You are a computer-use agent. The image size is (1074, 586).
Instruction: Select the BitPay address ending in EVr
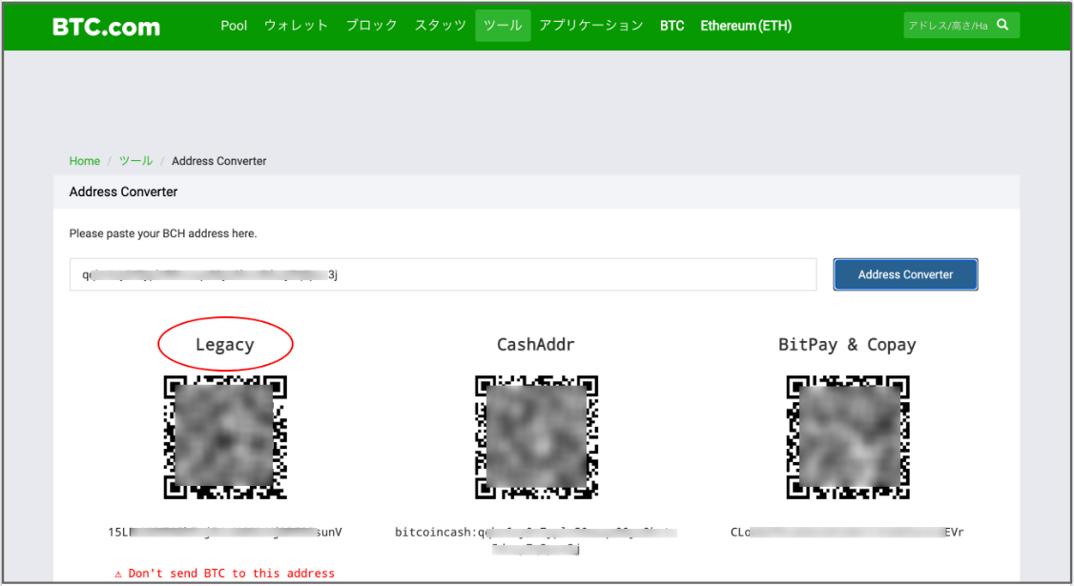[847, 532]
